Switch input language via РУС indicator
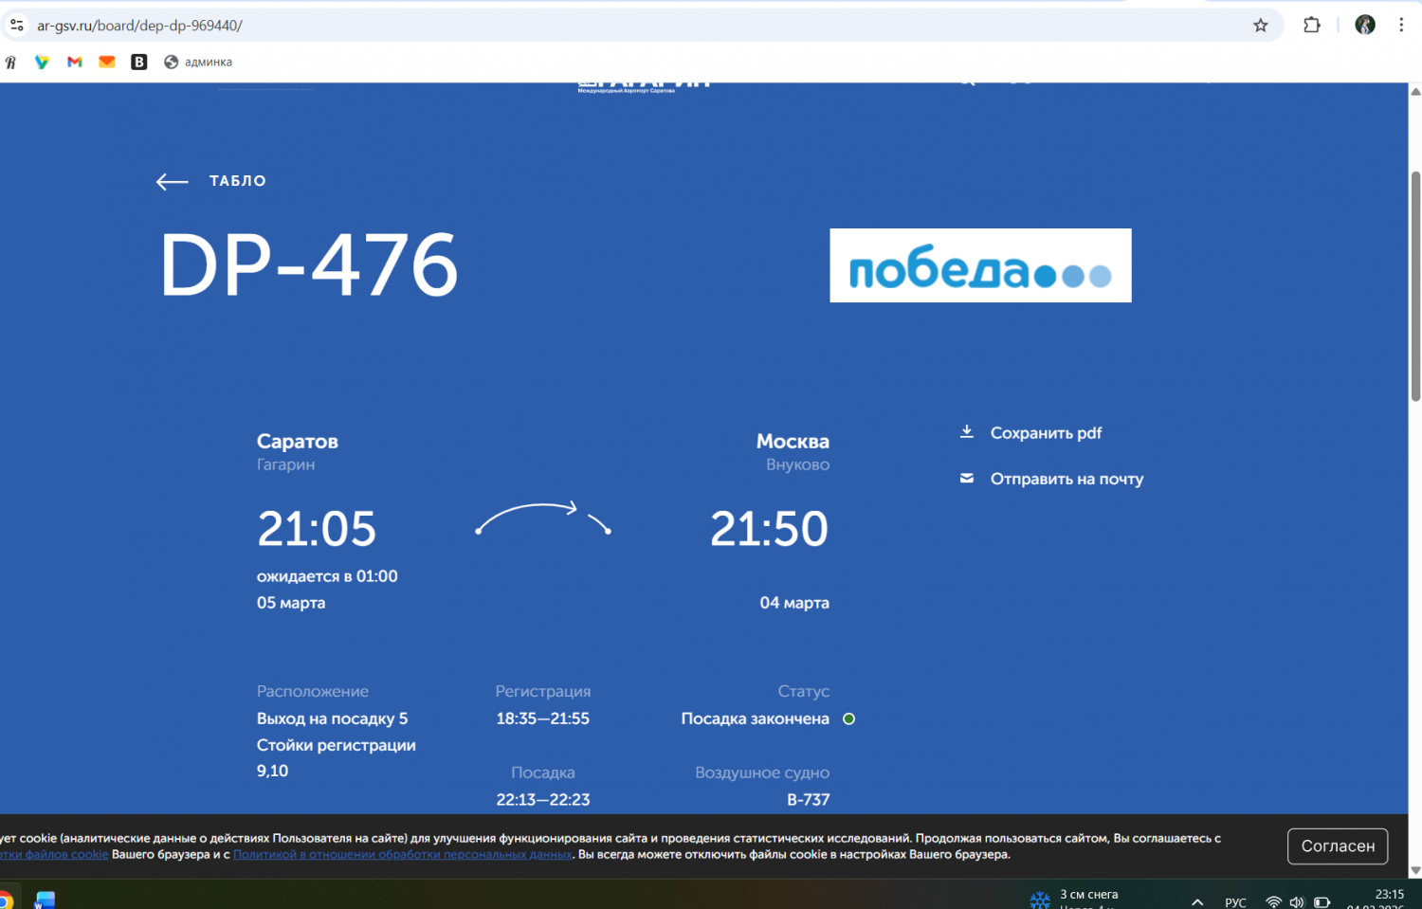 (x=1235, y=901)
